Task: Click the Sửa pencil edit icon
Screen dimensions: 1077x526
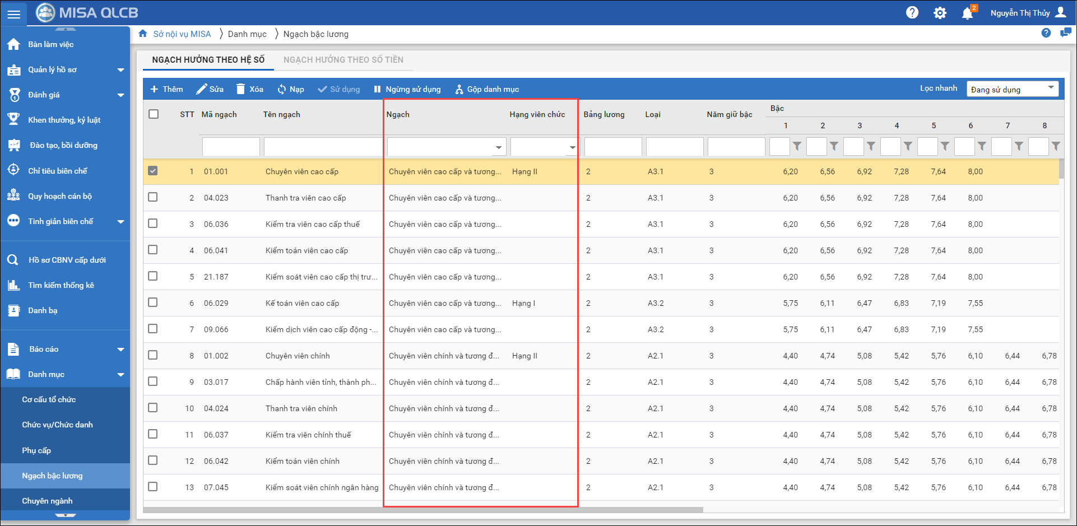Action: coord(201,89)
